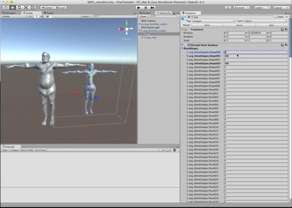The width and height of the screenshot is (292, 208).
Task: Toggle the f_avg active checkbox
Action: pyautogui.click(x=189, y=17)
